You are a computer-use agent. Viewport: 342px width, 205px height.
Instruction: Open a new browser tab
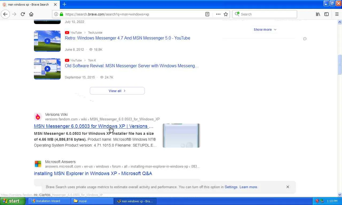point(64,4)
